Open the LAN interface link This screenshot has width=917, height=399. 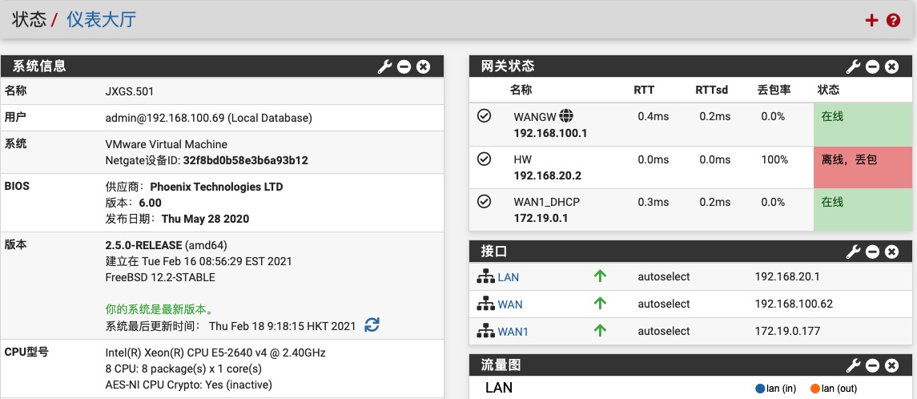tap(508, 277)
